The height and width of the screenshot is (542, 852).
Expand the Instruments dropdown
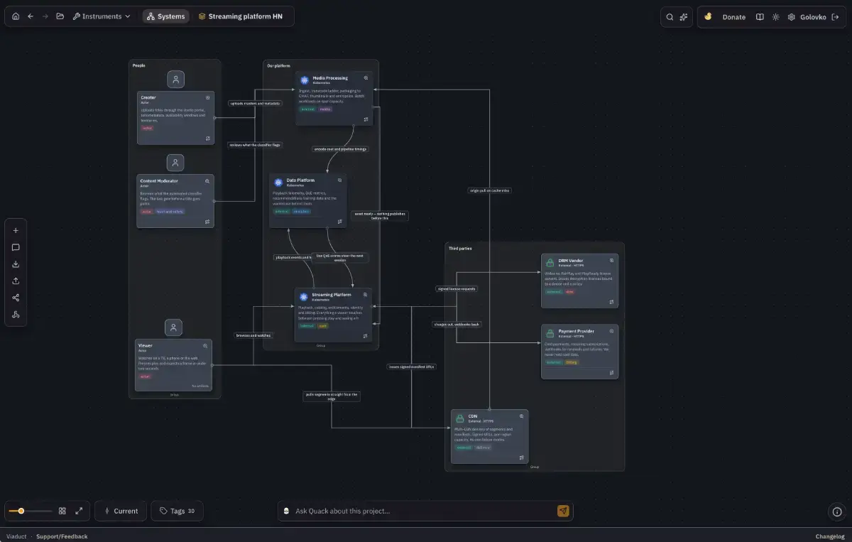(102, 16)
